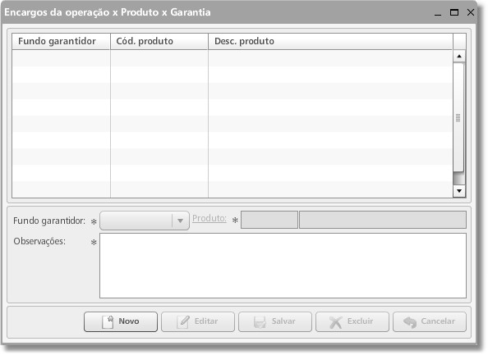This screenshot has width=488, height=355.
Task: Open the Produto lookup link
Action: click(x=209, y=218)
